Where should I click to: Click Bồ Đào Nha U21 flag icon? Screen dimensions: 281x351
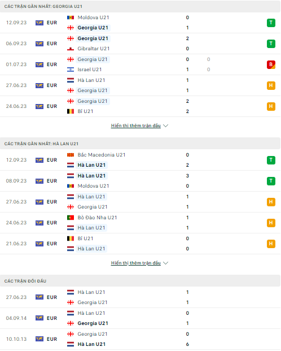(x=71, y=218)
